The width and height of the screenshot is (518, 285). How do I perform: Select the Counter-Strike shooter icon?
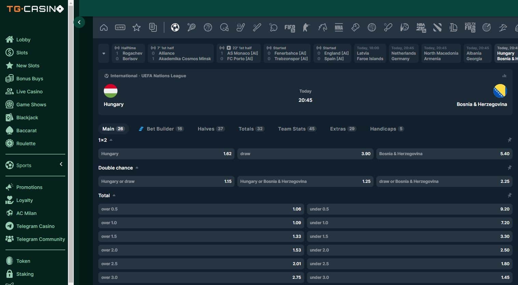[306, 27]
